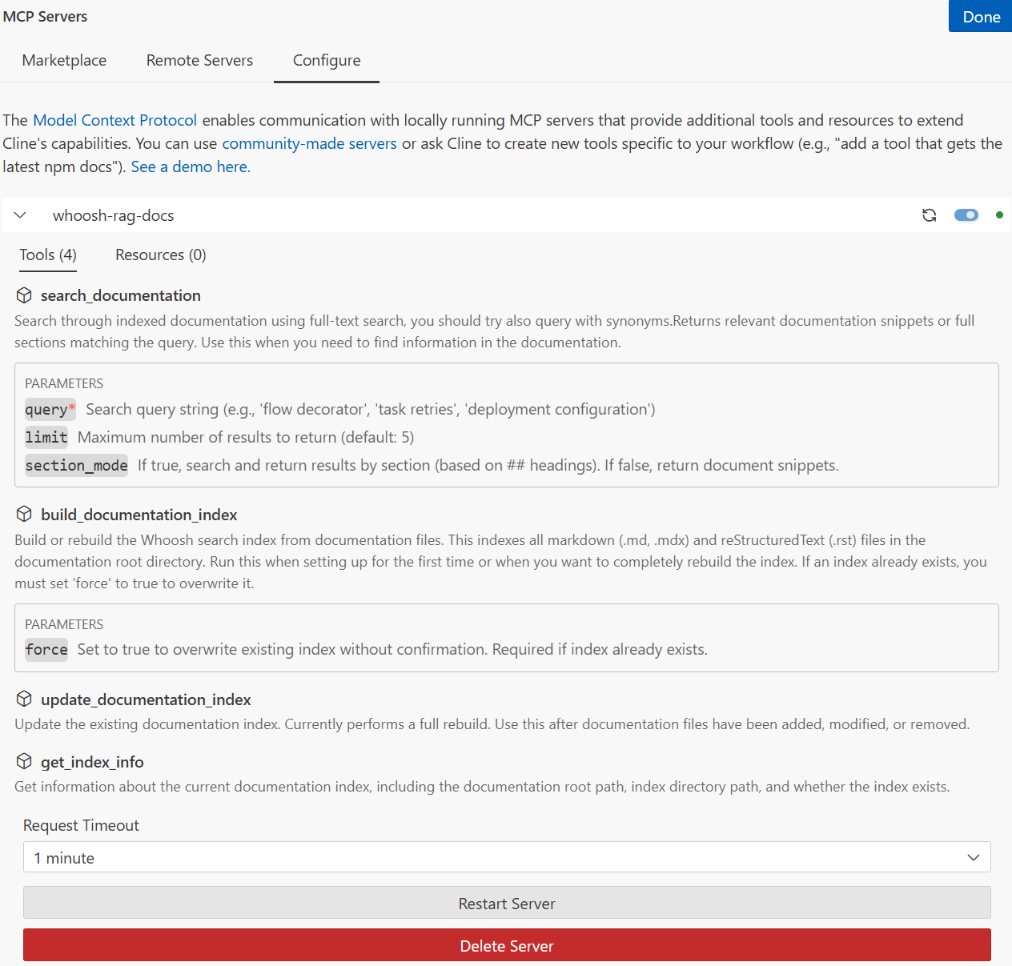
Task: Open the Request Timeout dropdown
Action: 507,857
